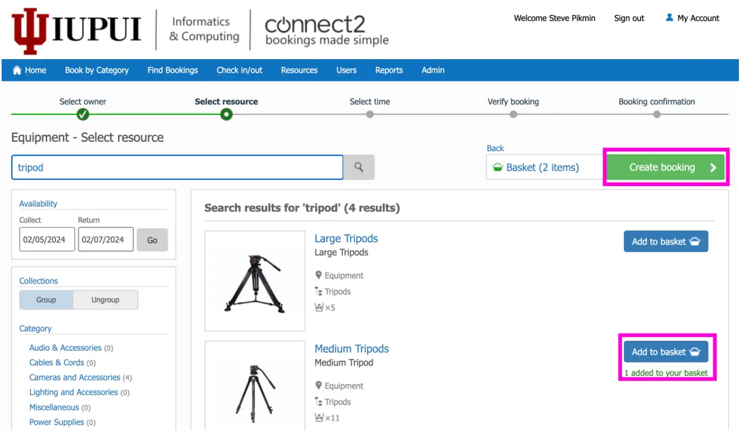Click the Select time step dot
This screenshot has width=740, height=432.
370,114
